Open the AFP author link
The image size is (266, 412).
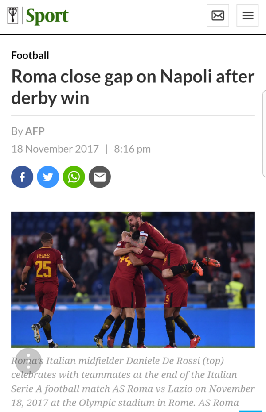click(35, 131)
